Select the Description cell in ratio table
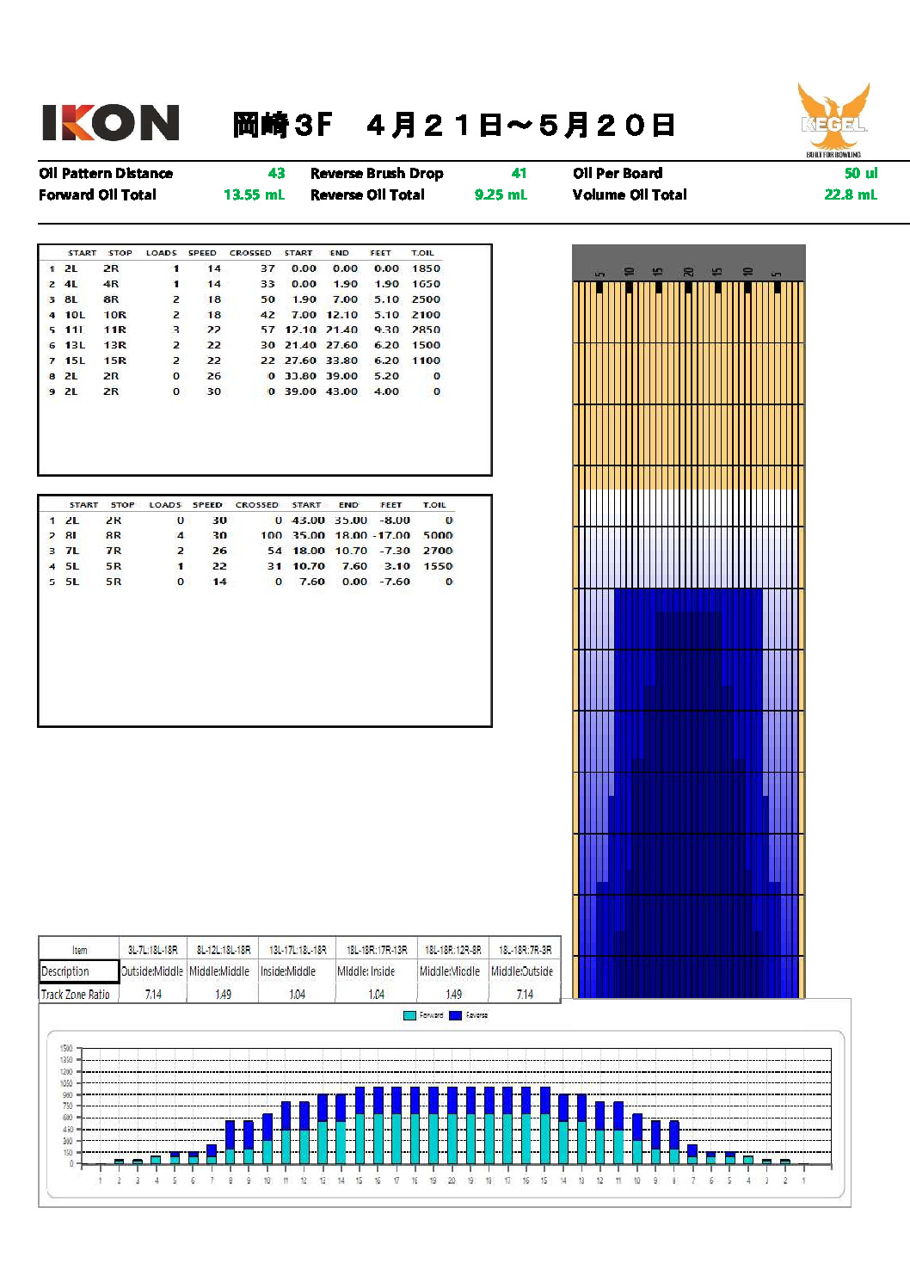 click(78, 971)
